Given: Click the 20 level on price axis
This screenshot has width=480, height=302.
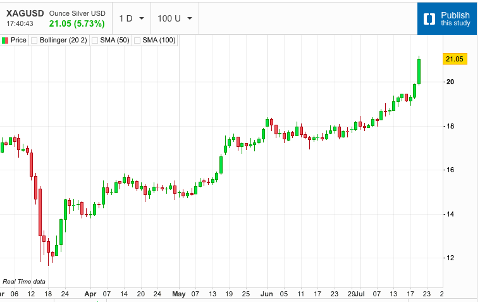Looking at the screenshot, I should click(450, 82).
